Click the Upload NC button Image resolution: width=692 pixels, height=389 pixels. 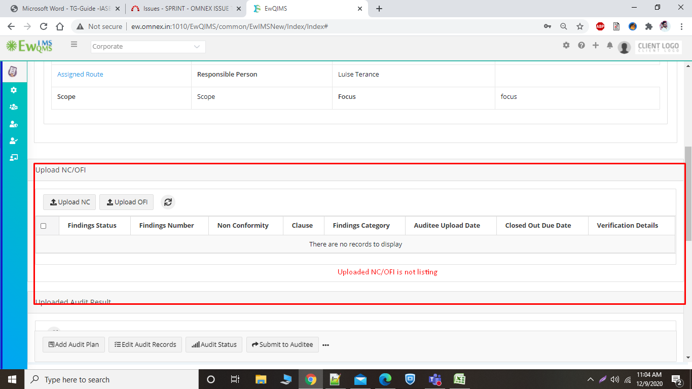point(69,202)
